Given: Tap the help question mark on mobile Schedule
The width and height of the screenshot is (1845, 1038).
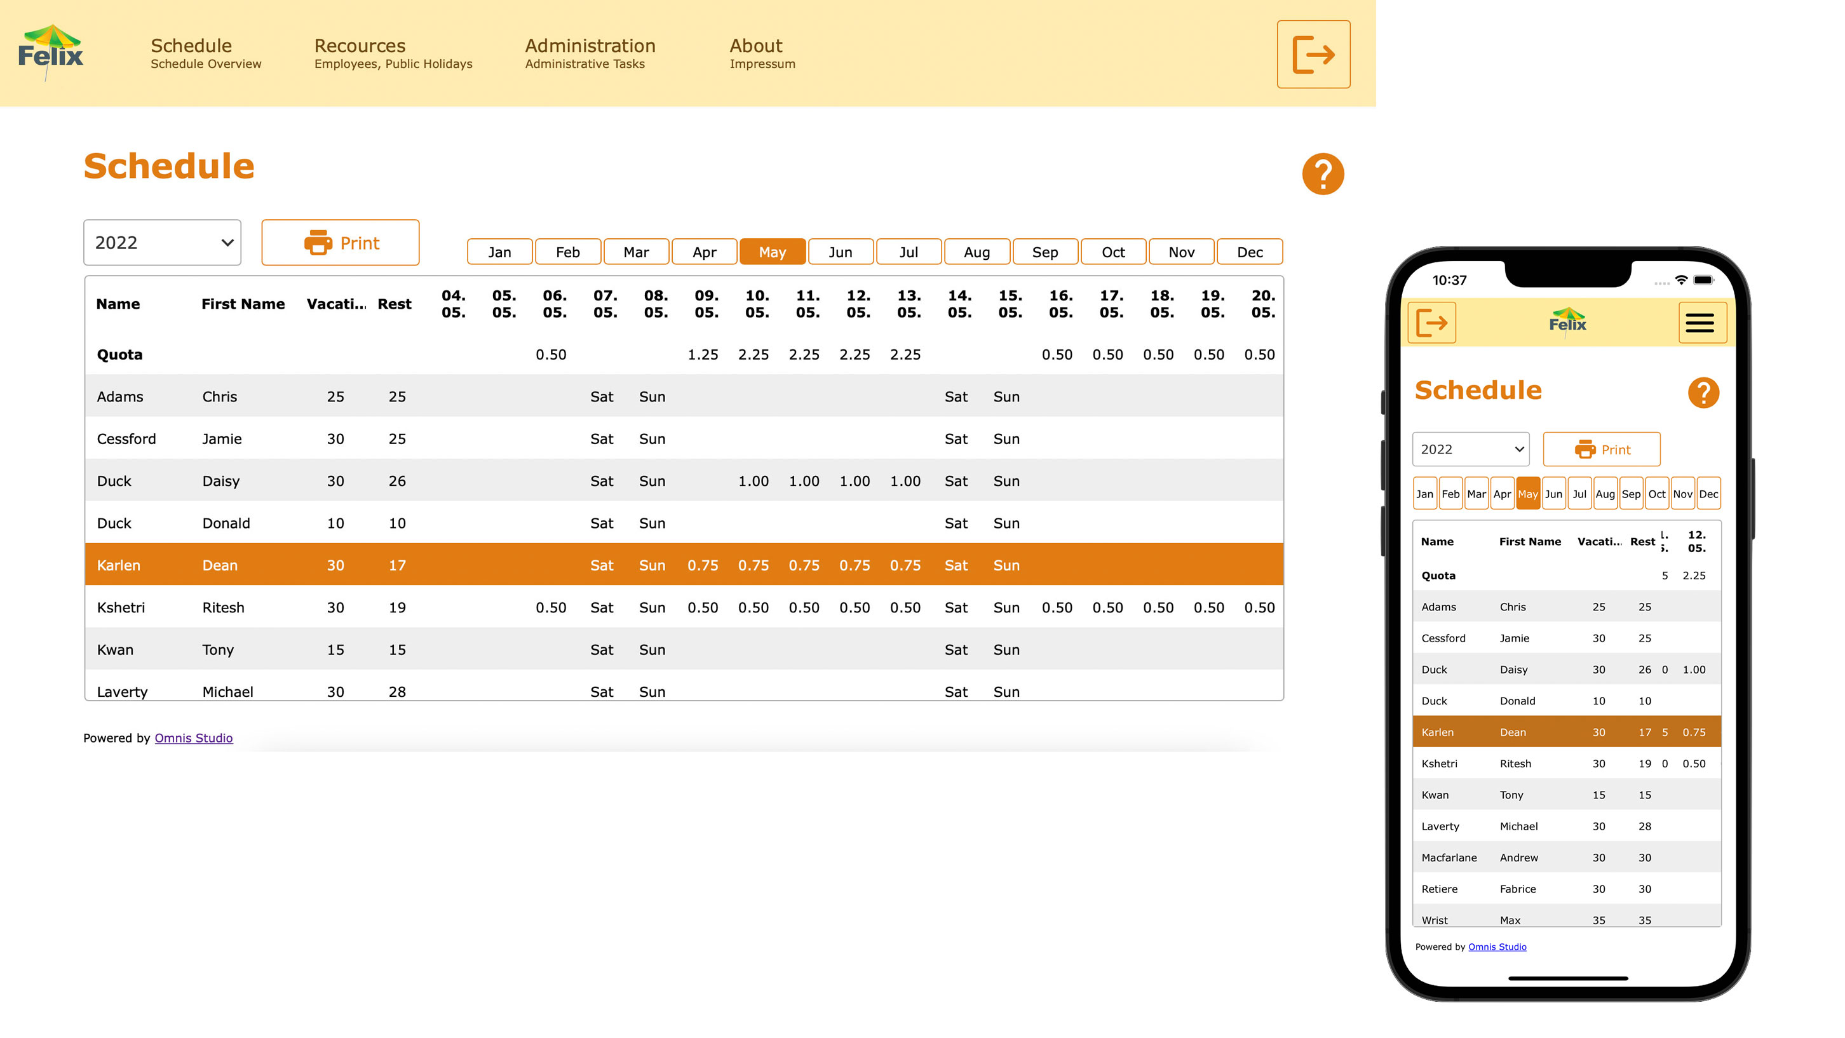Looking at the screenshot, I should point(1703,392).
